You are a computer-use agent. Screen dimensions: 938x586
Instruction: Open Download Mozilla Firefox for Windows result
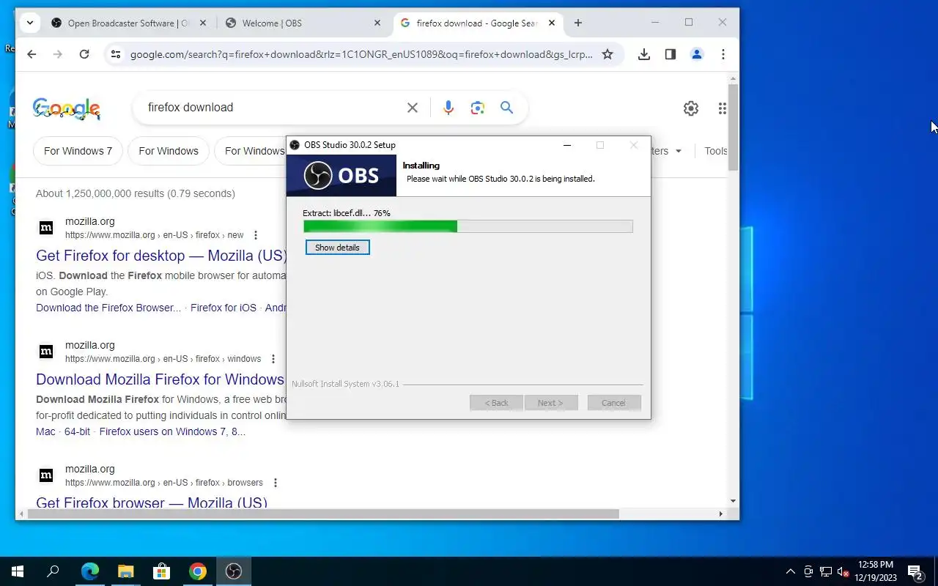[160, 379]
